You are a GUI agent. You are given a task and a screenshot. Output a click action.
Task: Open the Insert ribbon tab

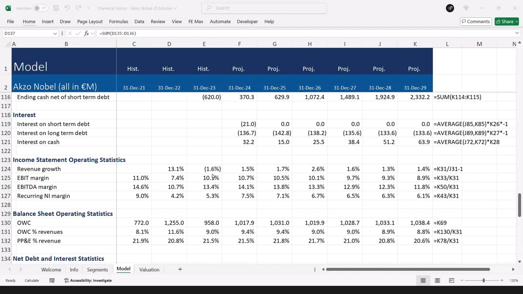48,21
